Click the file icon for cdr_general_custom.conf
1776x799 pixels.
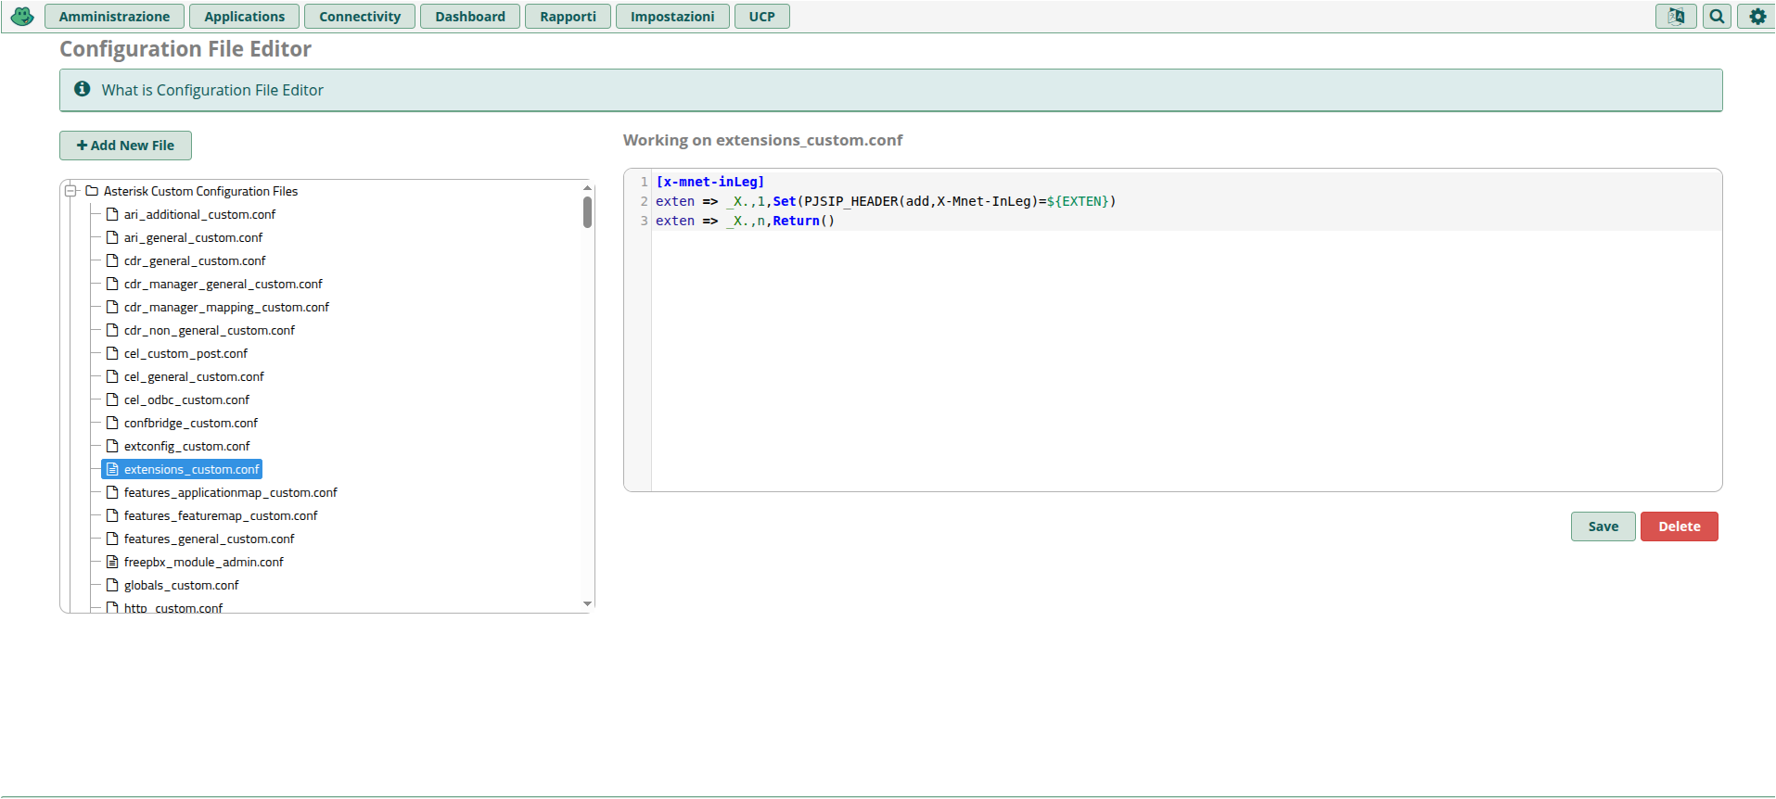click(x=112, y=260)
